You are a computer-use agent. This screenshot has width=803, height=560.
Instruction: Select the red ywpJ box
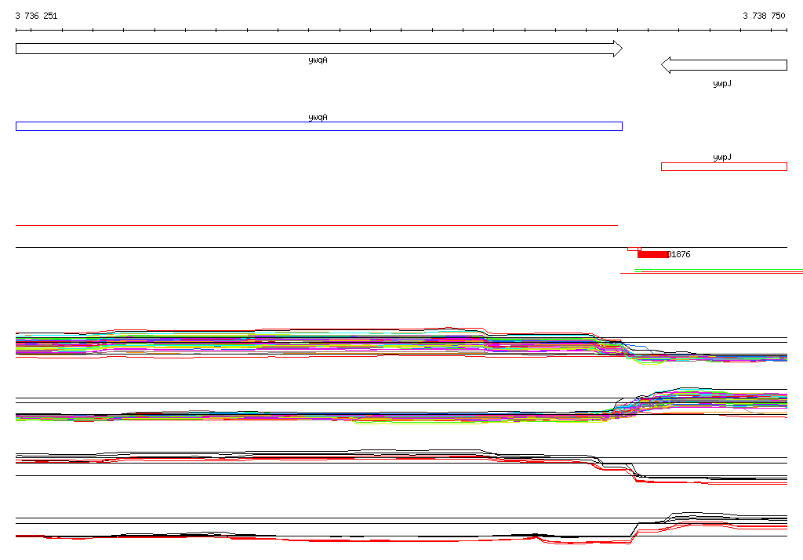point(724,166)
